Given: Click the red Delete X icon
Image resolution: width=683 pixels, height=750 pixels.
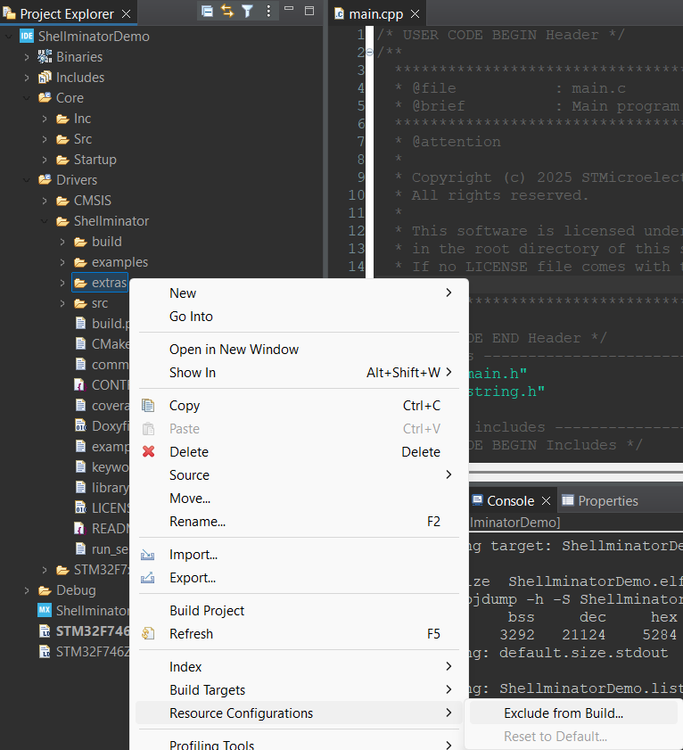Looking at the screenshot, I should [148, 451].
